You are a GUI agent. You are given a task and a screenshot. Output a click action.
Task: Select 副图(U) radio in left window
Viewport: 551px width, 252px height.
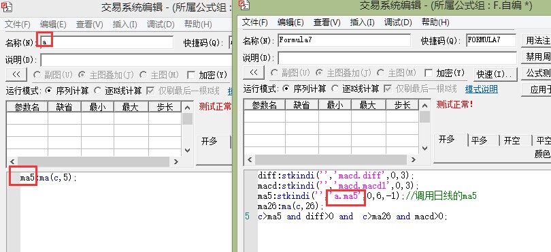(x=52, y=75)
